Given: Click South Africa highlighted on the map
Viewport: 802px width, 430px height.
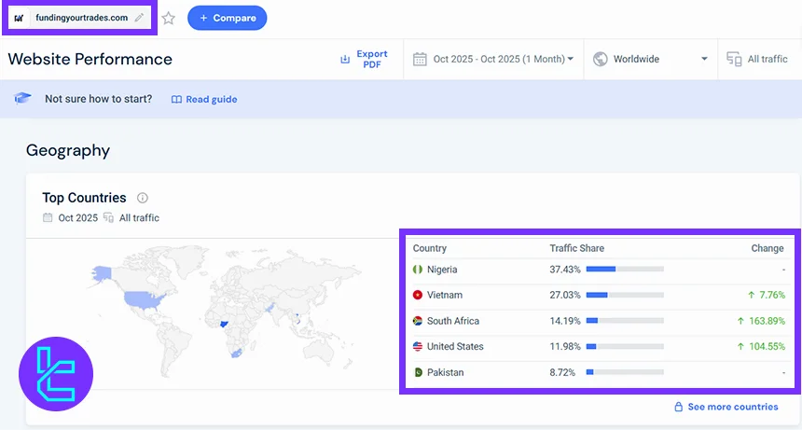Looking at the screenshot, I should (236, 353).
